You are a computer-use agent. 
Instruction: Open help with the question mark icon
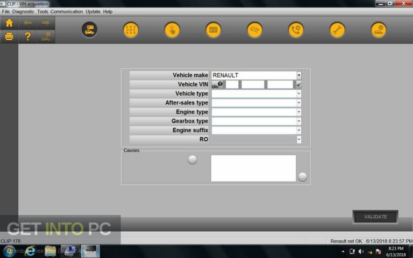[27, 37]
